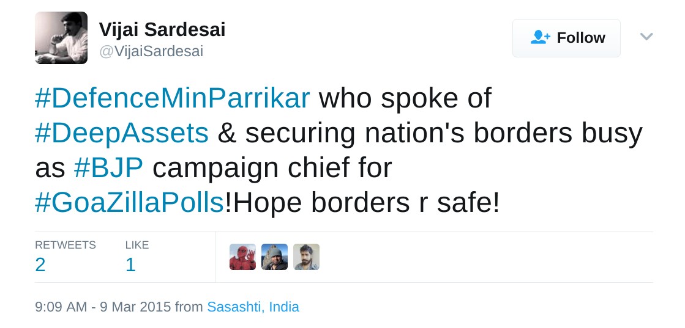
Task: Open the Vijai Sardesai display name link
Action: pos(162,29)
